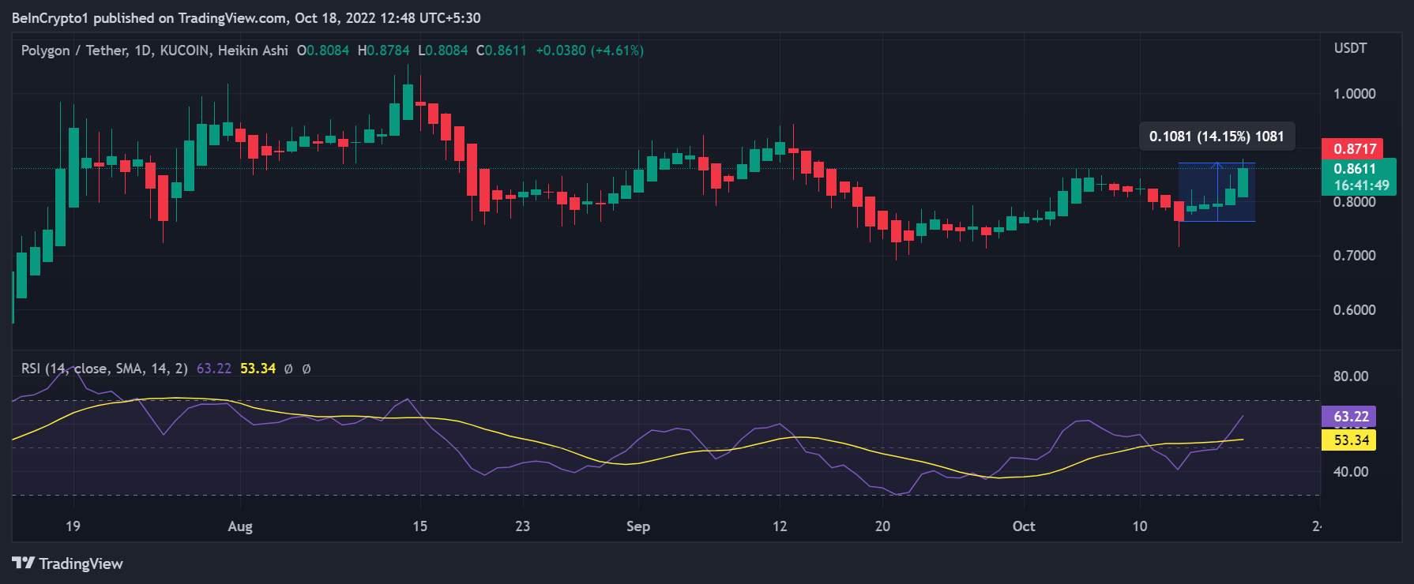Click the yellow 53.34 RSI axis tag
The image size is (1414, 584).
1350,440
